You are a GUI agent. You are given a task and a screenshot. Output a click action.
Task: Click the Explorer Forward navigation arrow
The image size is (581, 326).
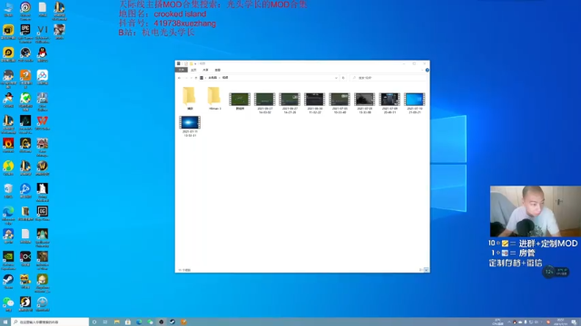coord(186,78)
